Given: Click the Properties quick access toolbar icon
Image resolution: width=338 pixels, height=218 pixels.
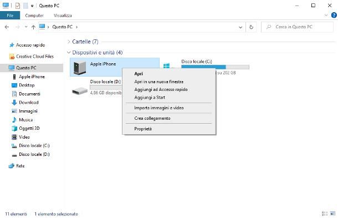Looking at the screenshot, I should (18, 6).
